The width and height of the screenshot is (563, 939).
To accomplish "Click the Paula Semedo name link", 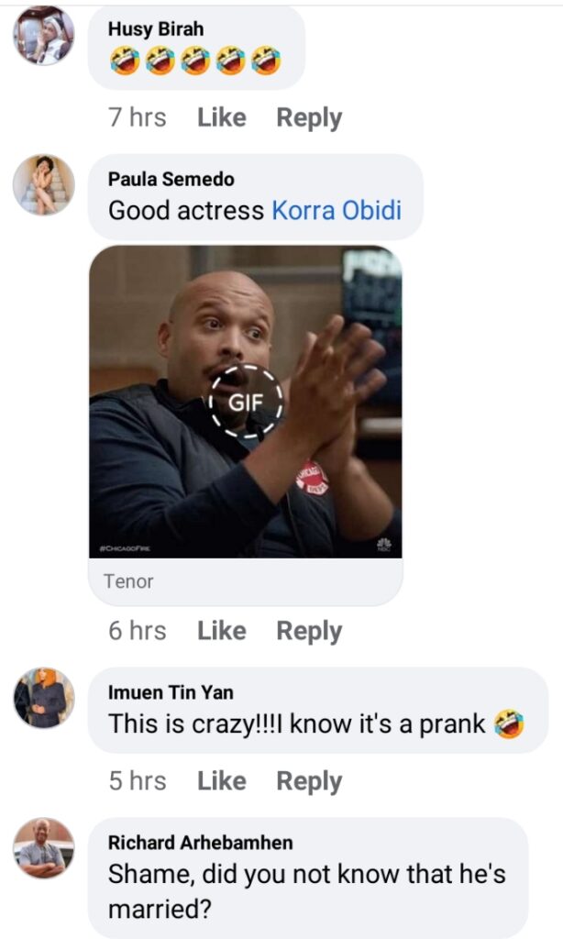I will [171, 179].
